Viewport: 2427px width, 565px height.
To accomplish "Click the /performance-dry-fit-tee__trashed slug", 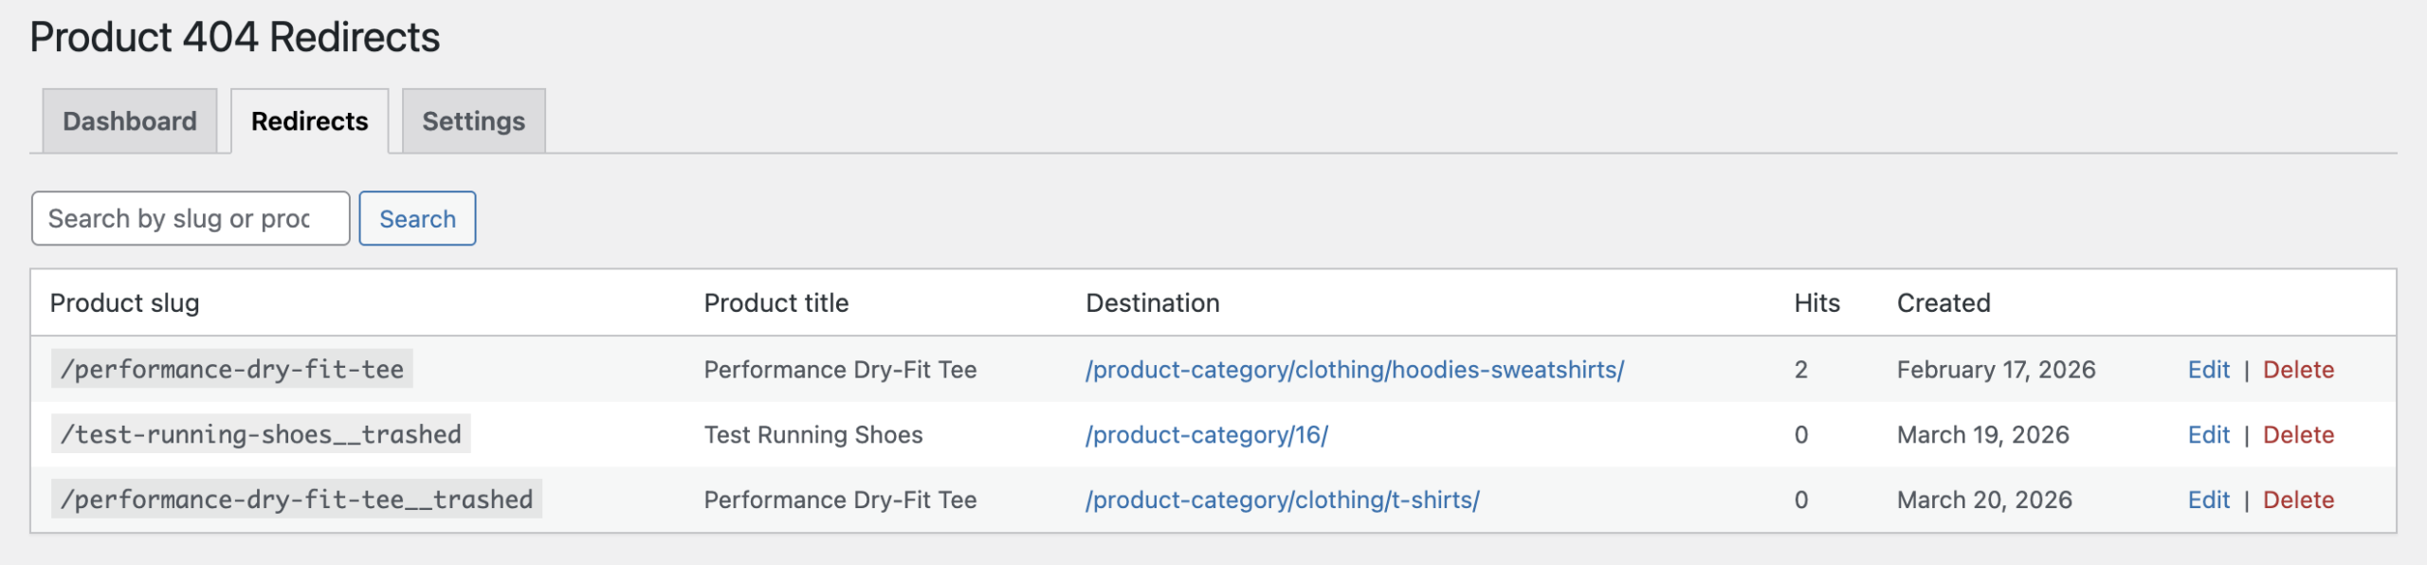I will click(x=297, y=499).
